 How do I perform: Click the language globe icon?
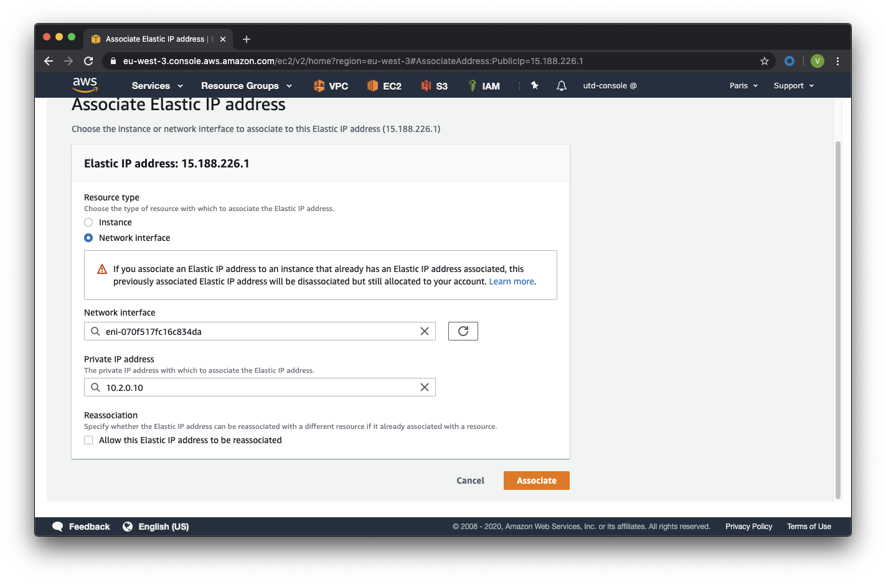pos(128,527)
